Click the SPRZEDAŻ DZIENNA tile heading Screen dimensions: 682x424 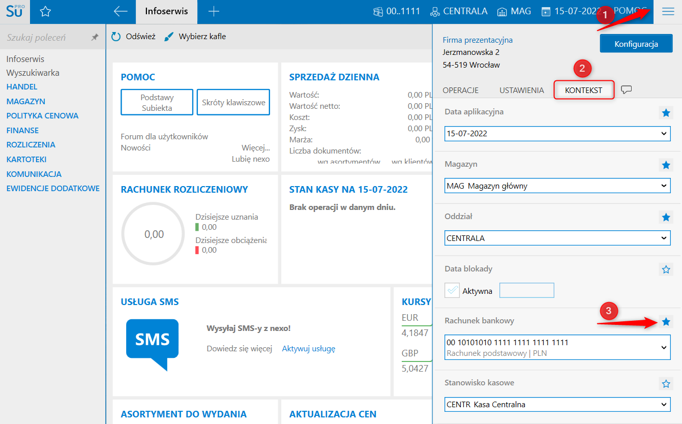pyautogui.click(x=334, y=77)
